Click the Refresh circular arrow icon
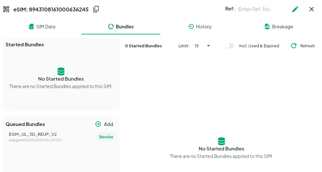The width and height of the screenshot is (322, 172). pos(294,46)
